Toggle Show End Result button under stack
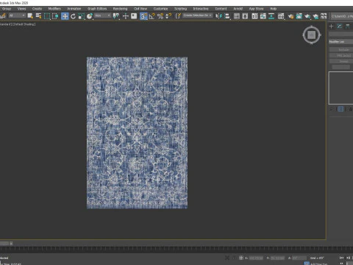353x265 pixels. pyautogui.click(x=340, y=109)
